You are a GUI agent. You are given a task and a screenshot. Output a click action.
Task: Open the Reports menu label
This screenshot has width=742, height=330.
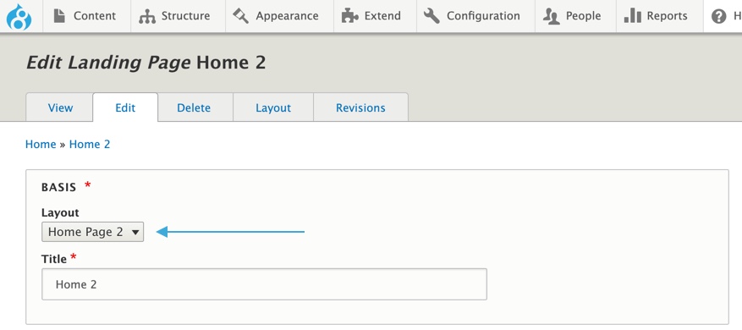point(668,16)
